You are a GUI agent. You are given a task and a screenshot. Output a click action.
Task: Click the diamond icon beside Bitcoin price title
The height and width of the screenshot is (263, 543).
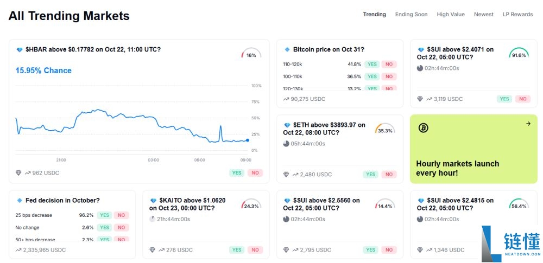pos(288,49)
